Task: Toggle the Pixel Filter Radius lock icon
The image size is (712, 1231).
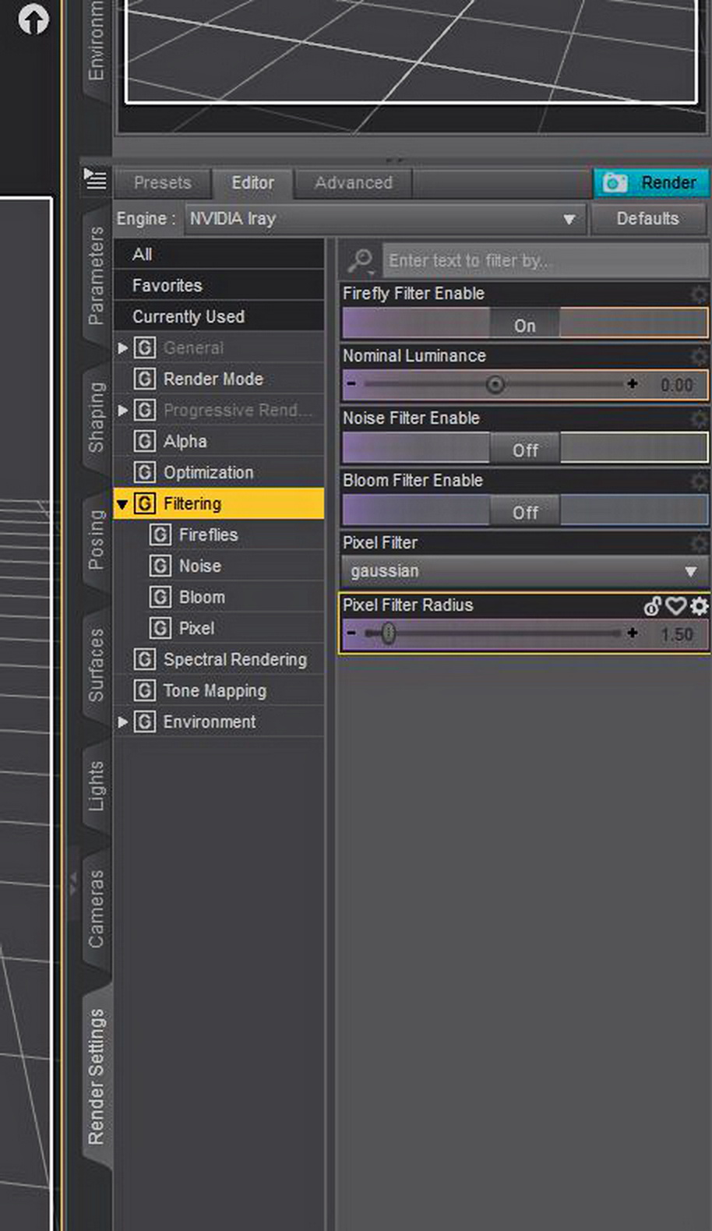Action: point(653,605)
